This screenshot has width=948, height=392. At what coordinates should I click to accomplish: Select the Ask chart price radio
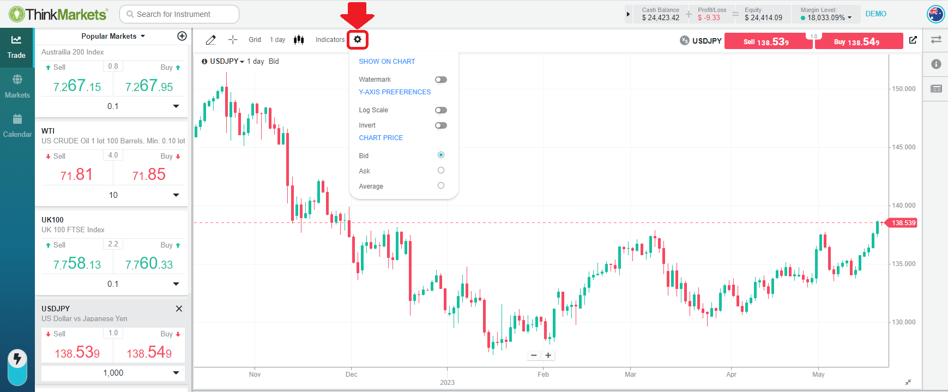441,171
